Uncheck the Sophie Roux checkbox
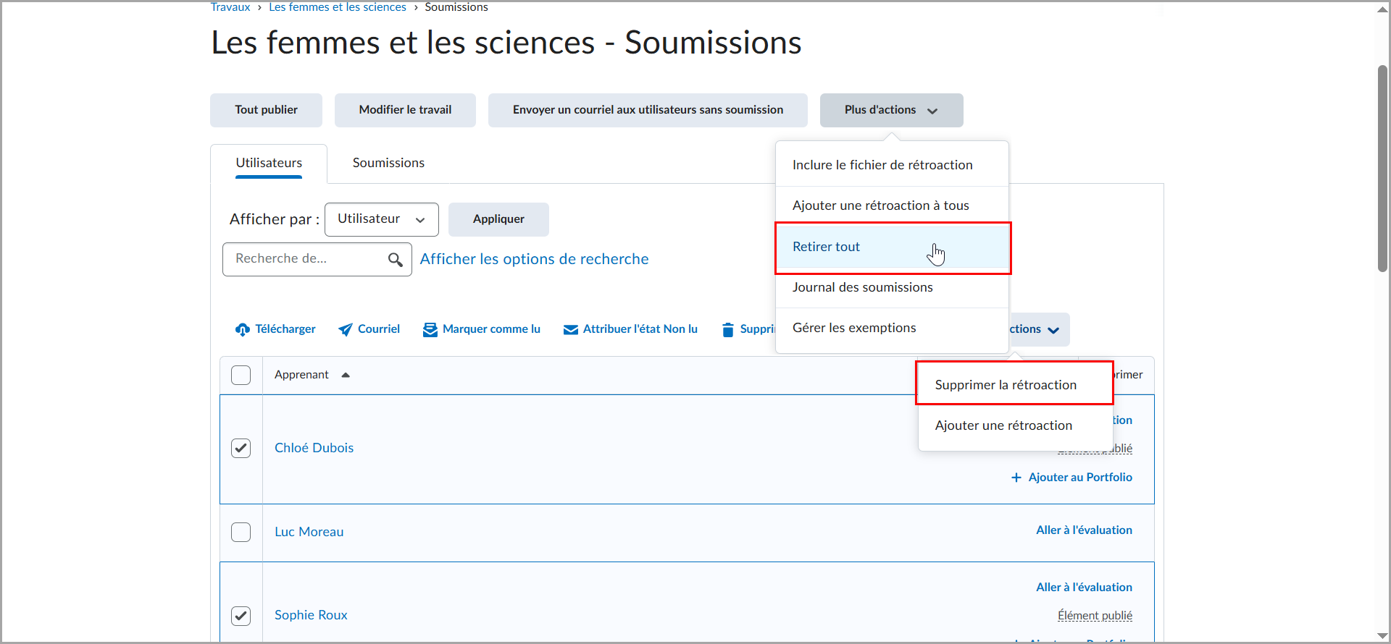This screenshot has width=1391, height=644. [241, 616]
